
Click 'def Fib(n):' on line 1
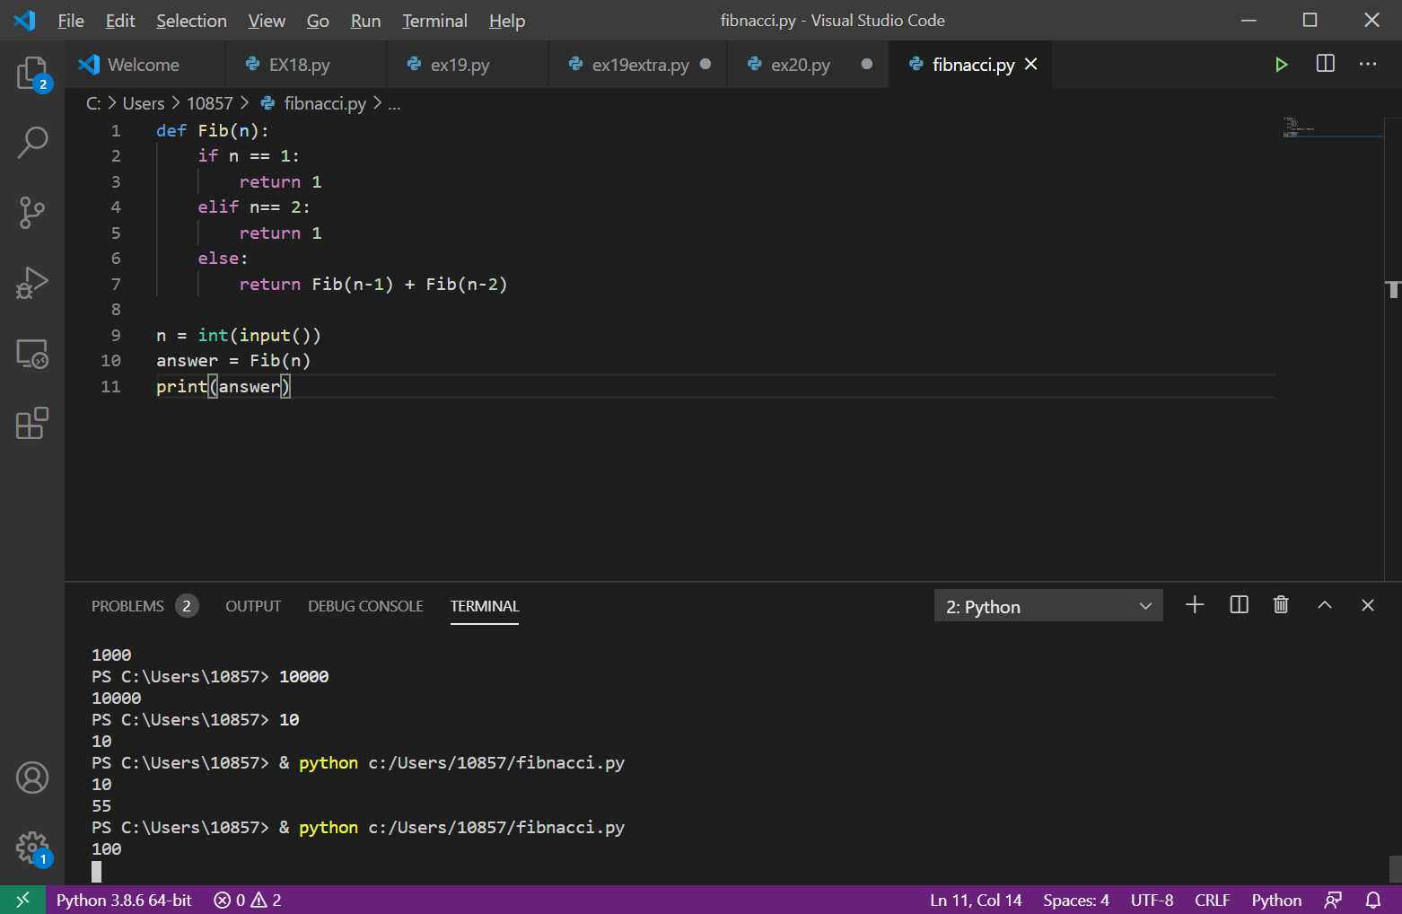[x=212, y=130]
